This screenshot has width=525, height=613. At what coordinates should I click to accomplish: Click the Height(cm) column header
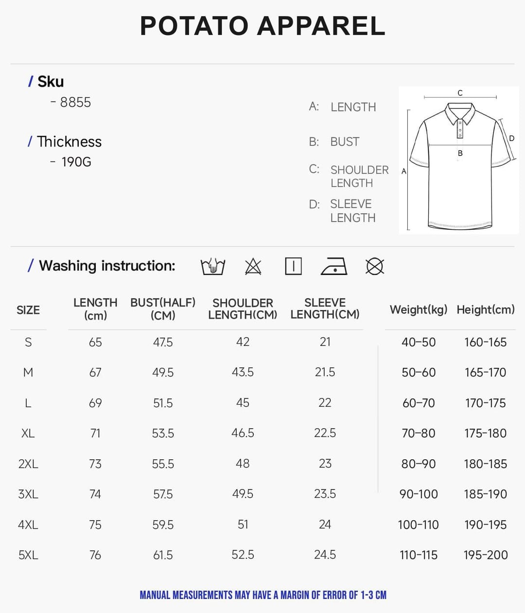point(486,310)
